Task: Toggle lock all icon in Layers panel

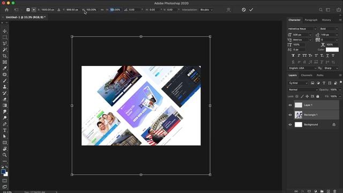Action: pos(318,96)
